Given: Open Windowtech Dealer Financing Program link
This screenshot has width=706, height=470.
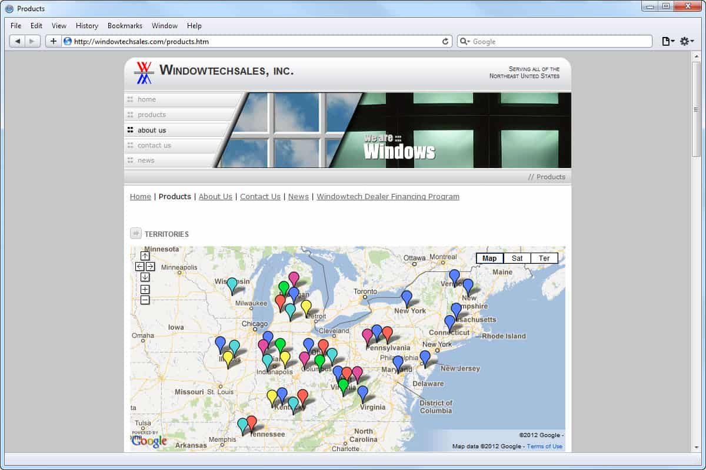Looking at the screenshot, I should coord(388,197).
